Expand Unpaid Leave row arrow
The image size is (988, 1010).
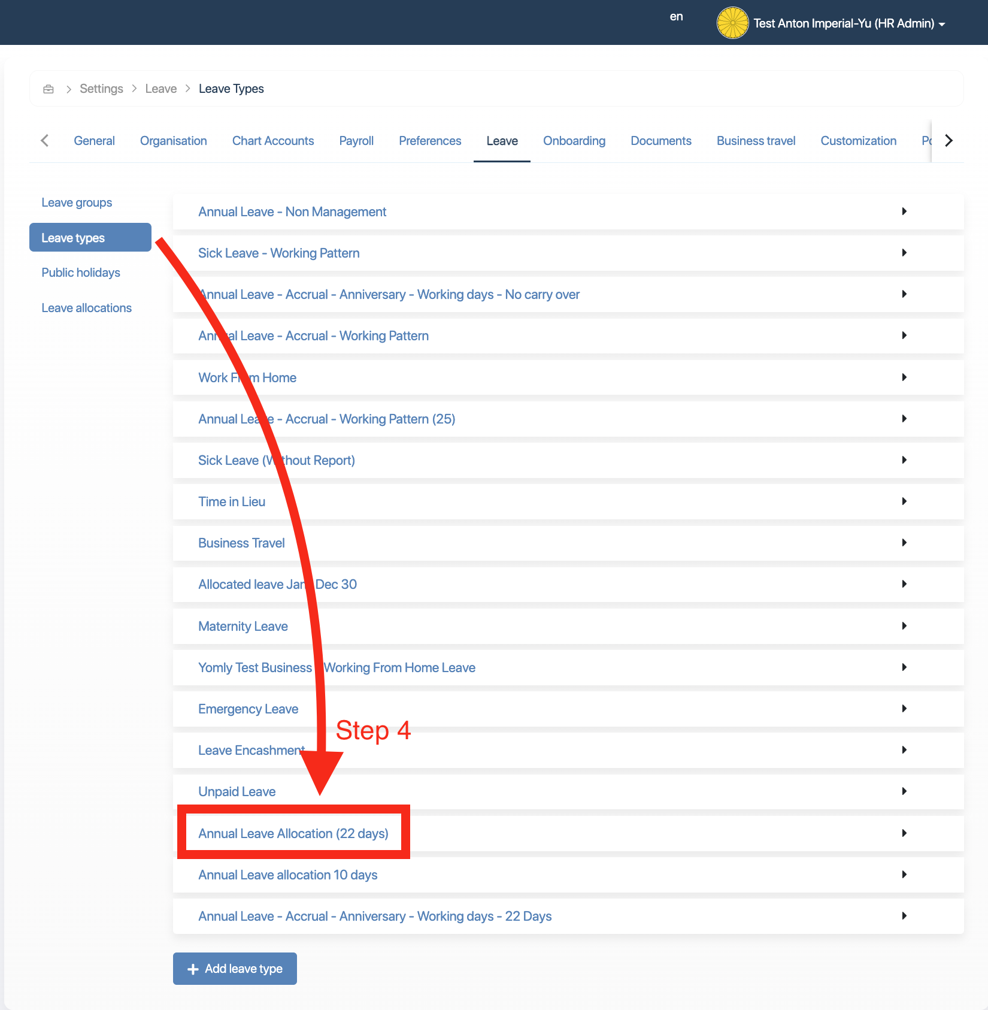click(904, 791)
